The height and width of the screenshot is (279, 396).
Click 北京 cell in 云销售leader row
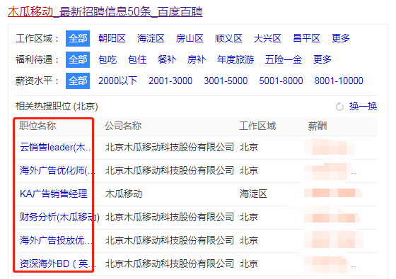click(249, 147)
